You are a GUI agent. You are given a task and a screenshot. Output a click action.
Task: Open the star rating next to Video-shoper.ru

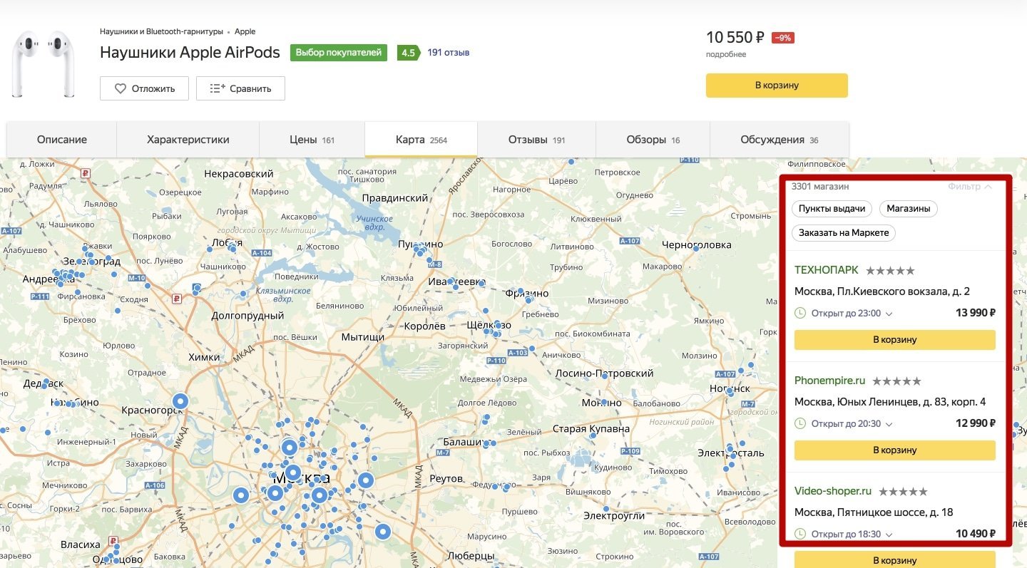pos(903,492)
